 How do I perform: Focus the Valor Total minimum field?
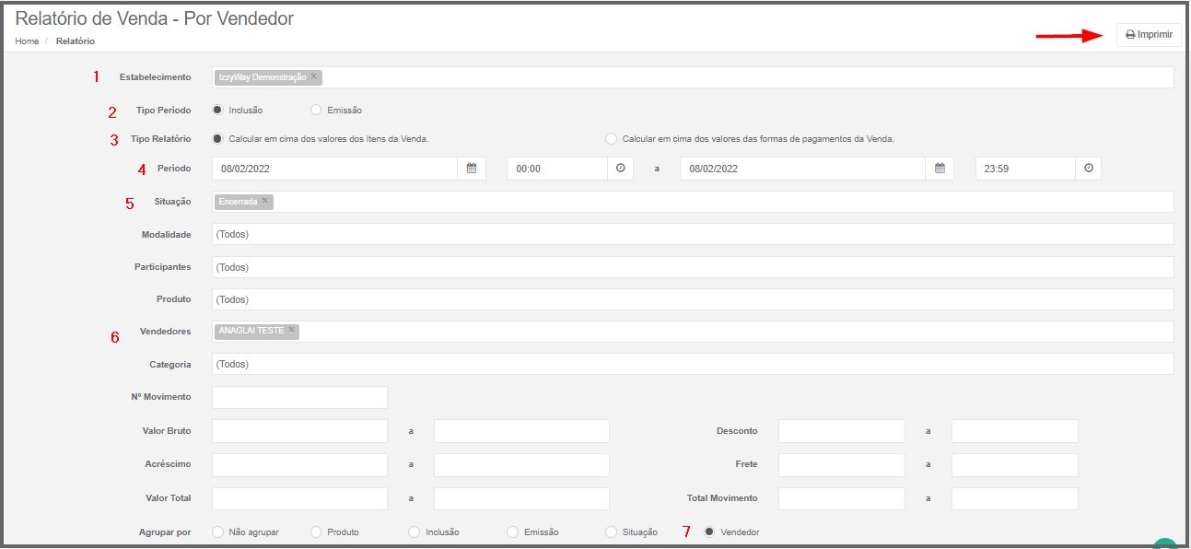[x=299, y=498]
